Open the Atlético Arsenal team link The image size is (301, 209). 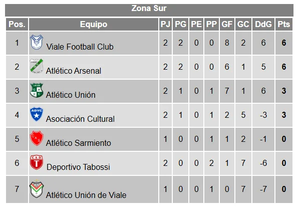click(74, 71)
